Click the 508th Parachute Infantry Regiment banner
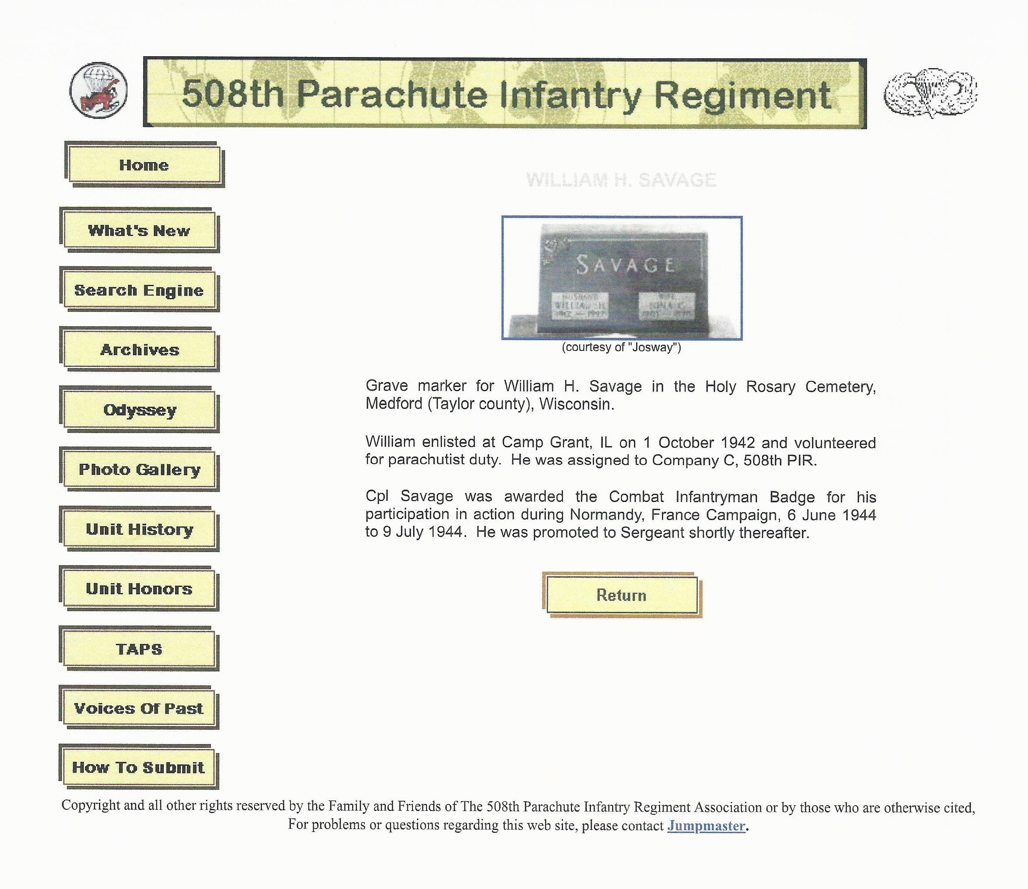This screenshot has width=1028, height=889. click(505, 93)
